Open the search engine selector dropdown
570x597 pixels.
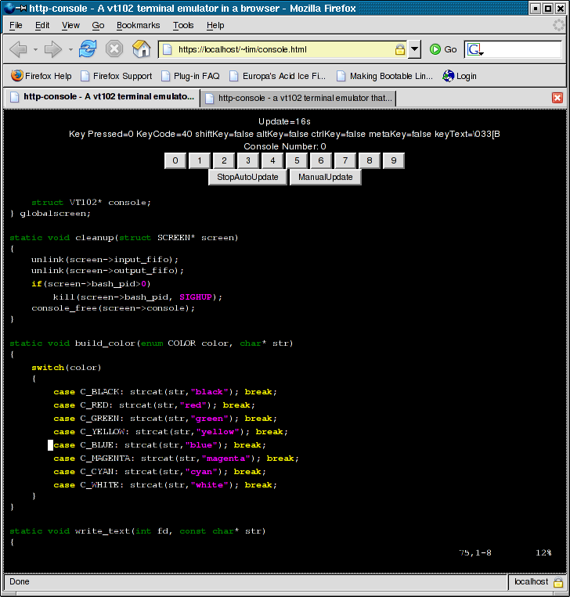(x=475, y=50)
